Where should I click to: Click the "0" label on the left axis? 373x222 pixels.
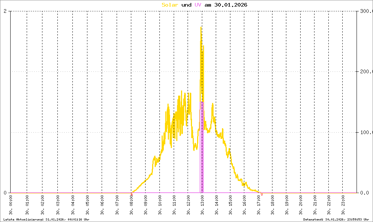click(5, 193)
